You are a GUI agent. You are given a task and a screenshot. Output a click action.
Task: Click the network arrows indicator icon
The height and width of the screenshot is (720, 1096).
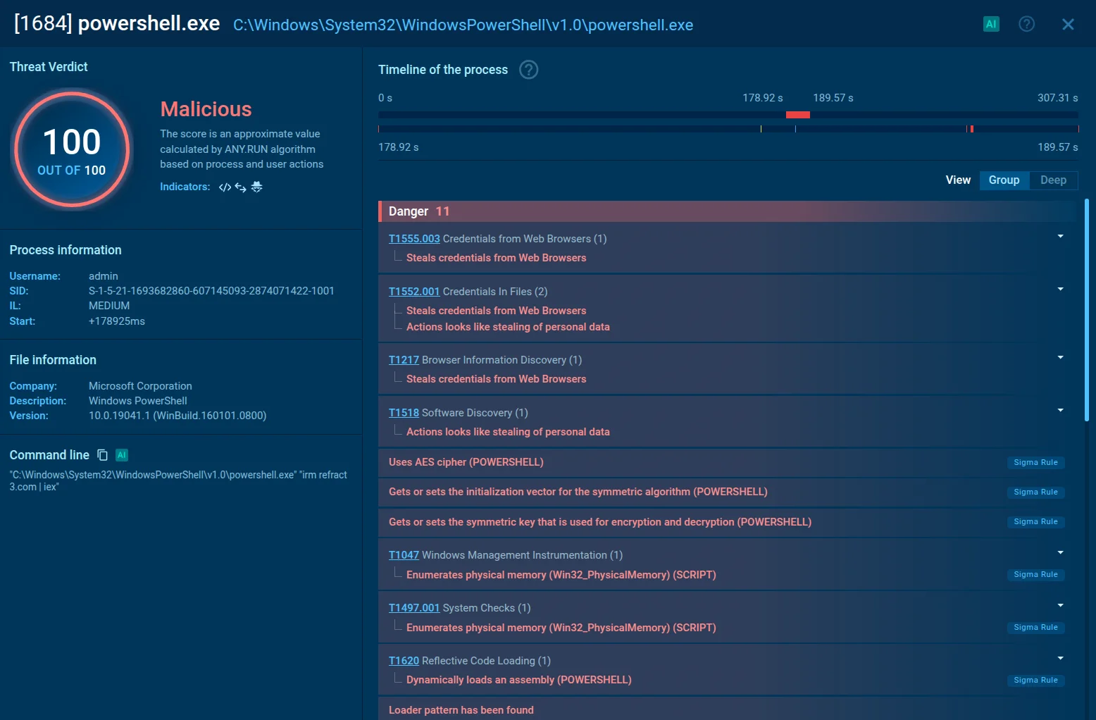click(240, 187)
